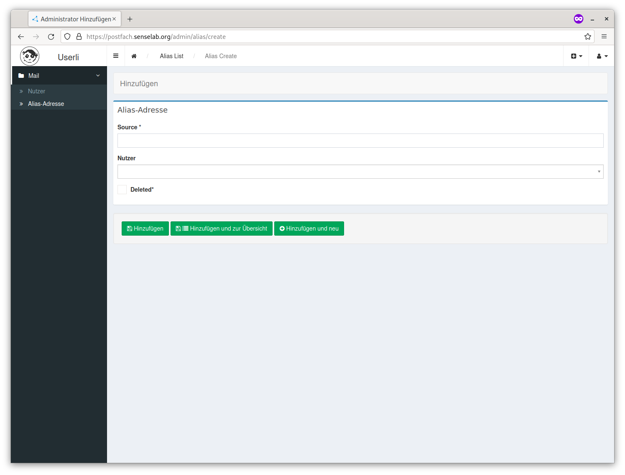Image resolution: width=625 pixels, height=475 pixels.
Task: Collapse the Mail menu chevron
Action: coord(98,76)
